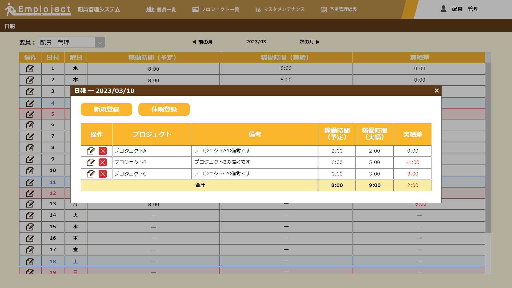This screenshot has width=512, height=288.
Task: Delete the Project C row
Action: point(103,174)
